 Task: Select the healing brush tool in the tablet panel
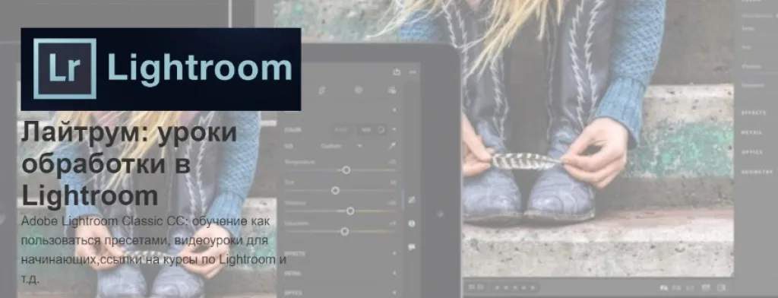coord(322,90)
